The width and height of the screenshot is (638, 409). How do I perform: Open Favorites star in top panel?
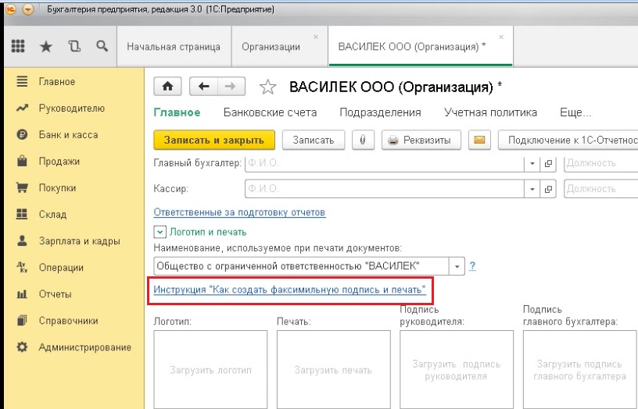tap(46, 46)
